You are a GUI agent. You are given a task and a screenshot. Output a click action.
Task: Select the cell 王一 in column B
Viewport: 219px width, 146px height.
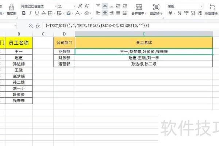pos(19,52)
